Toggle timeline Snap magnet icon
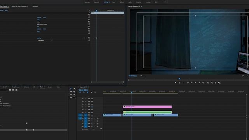 [84, 93]
